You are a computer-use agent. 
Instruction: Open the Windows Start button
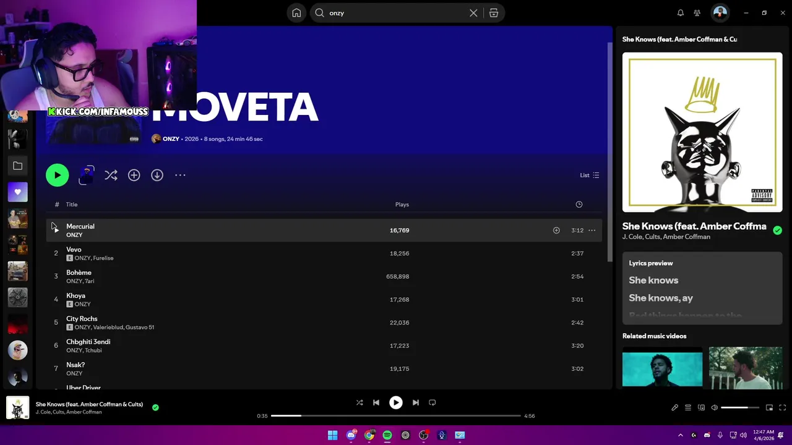pos(333,435)
